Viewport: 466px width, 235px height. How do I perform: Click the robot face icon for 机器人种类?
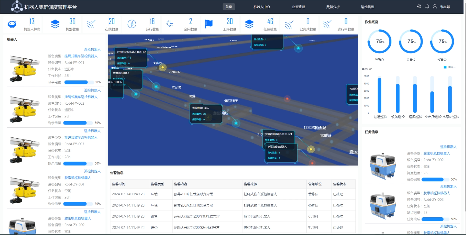coord(12,24)
